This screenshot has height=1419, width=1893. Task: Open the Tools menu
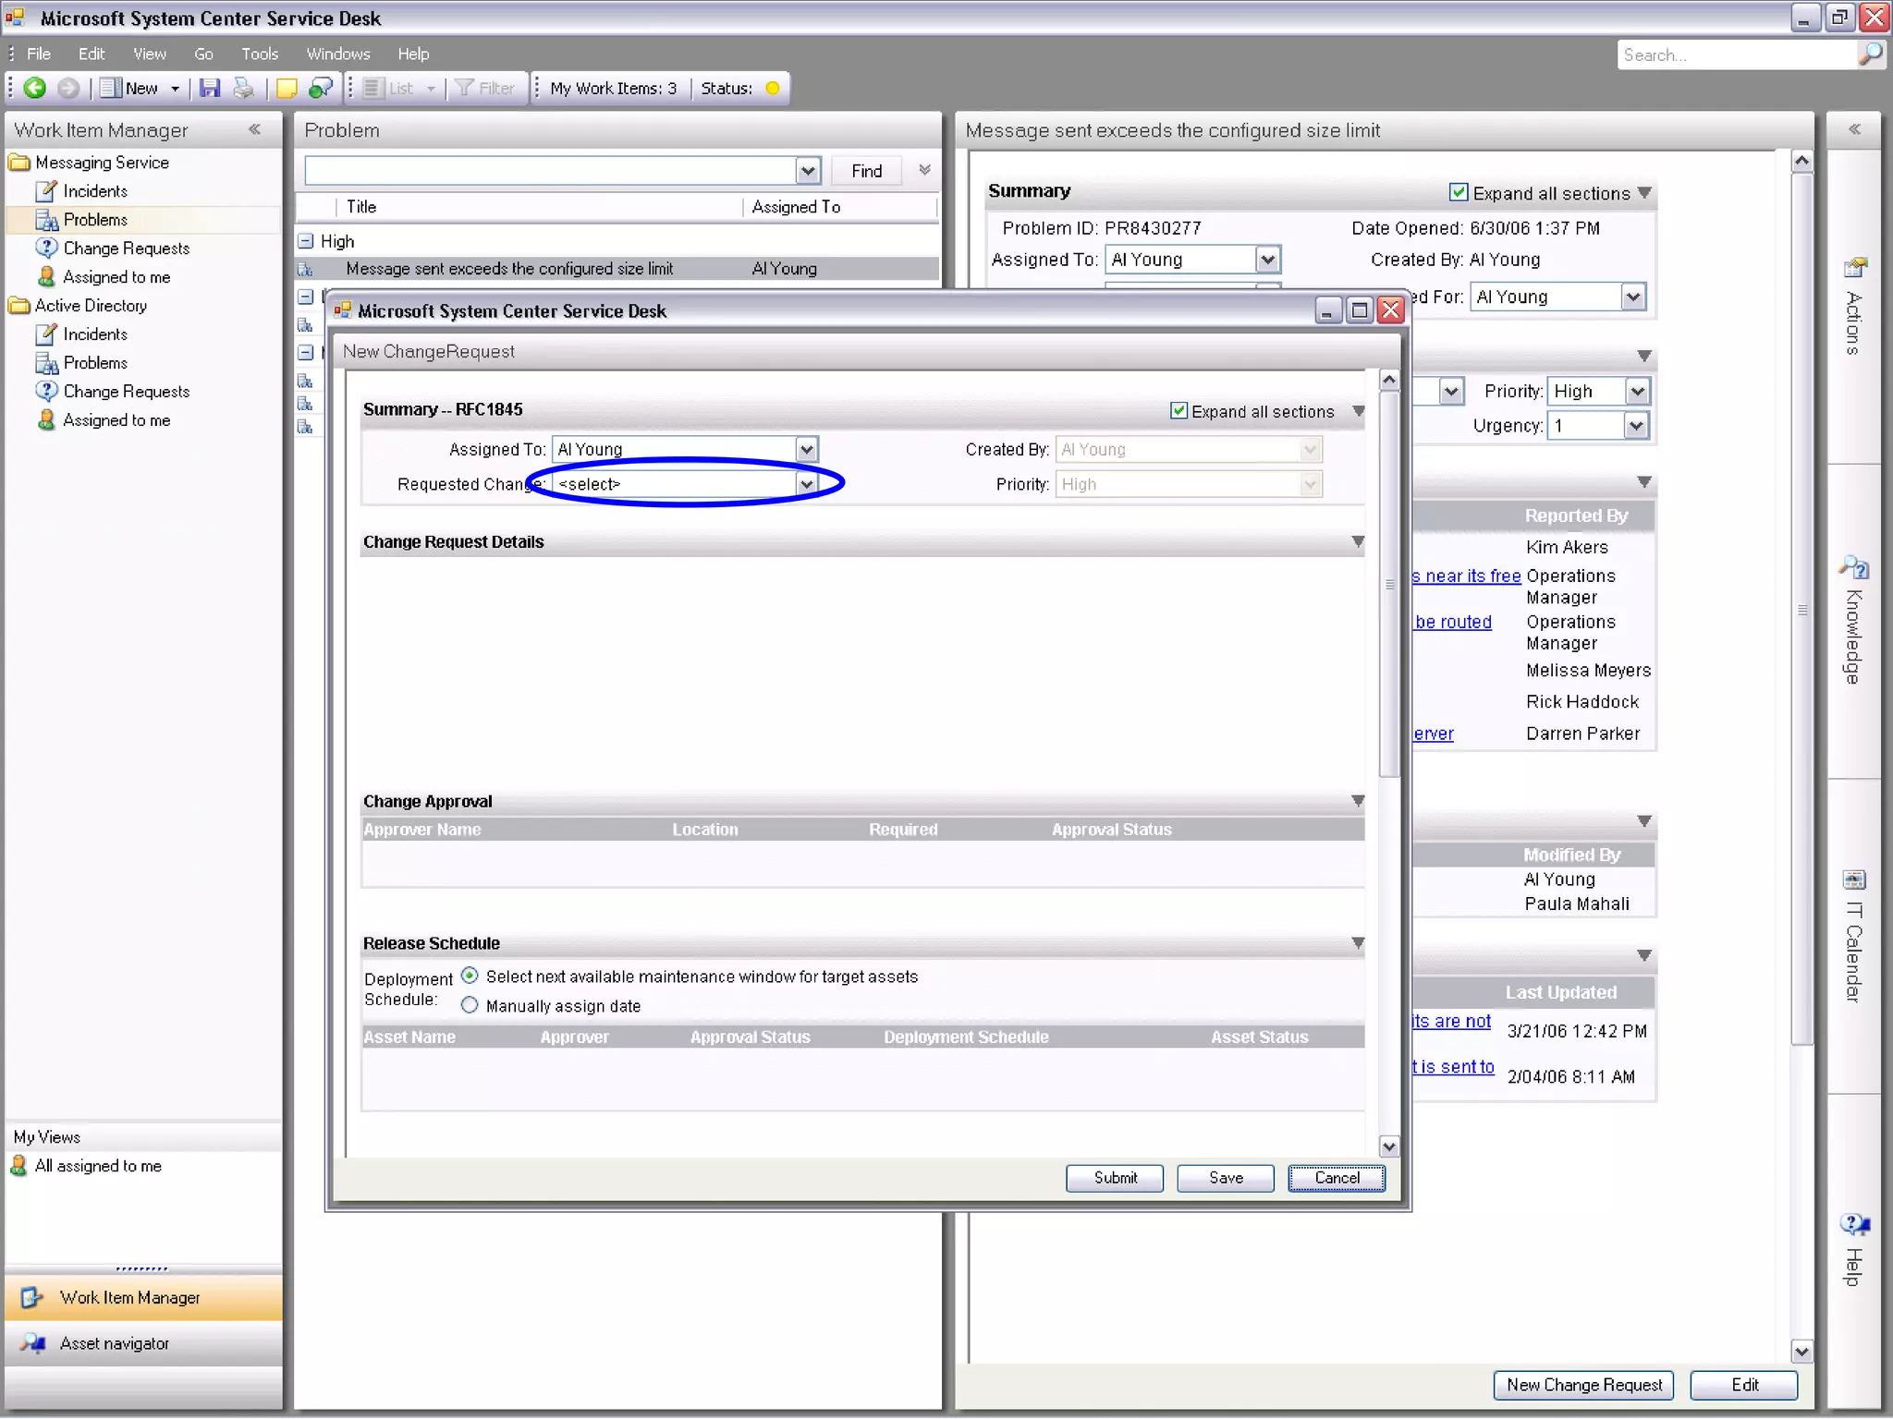259,54
